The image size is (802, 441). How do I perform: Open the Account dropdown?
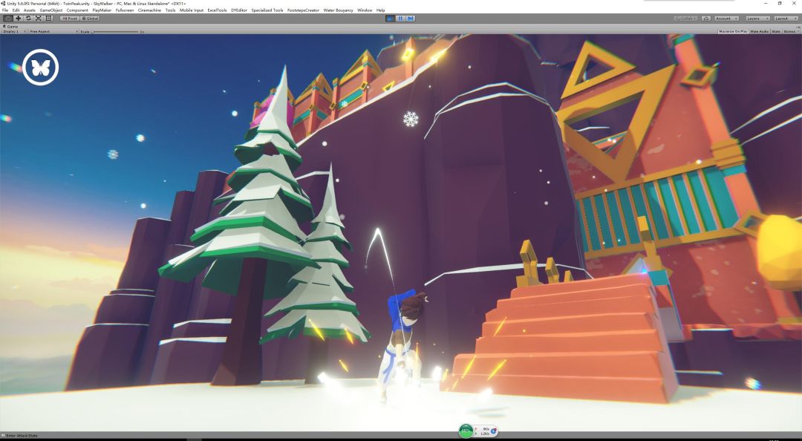[x=726, y=19]
